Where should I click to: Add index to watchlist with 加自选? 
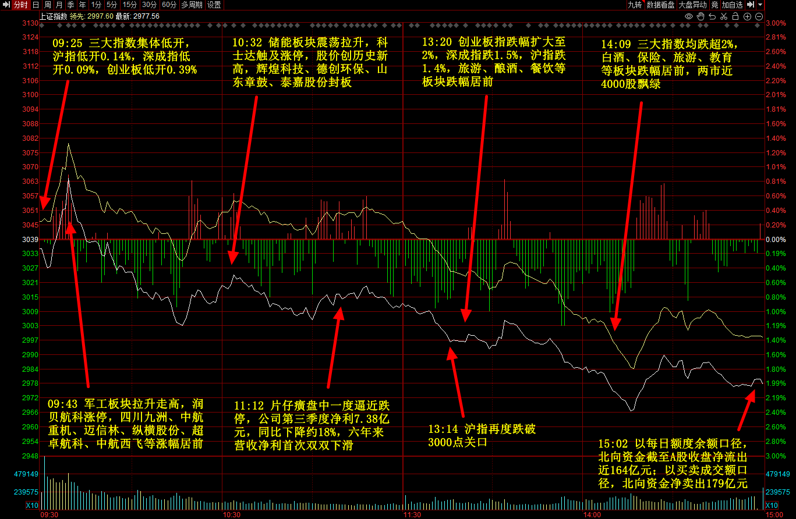[x=732, y=5]
